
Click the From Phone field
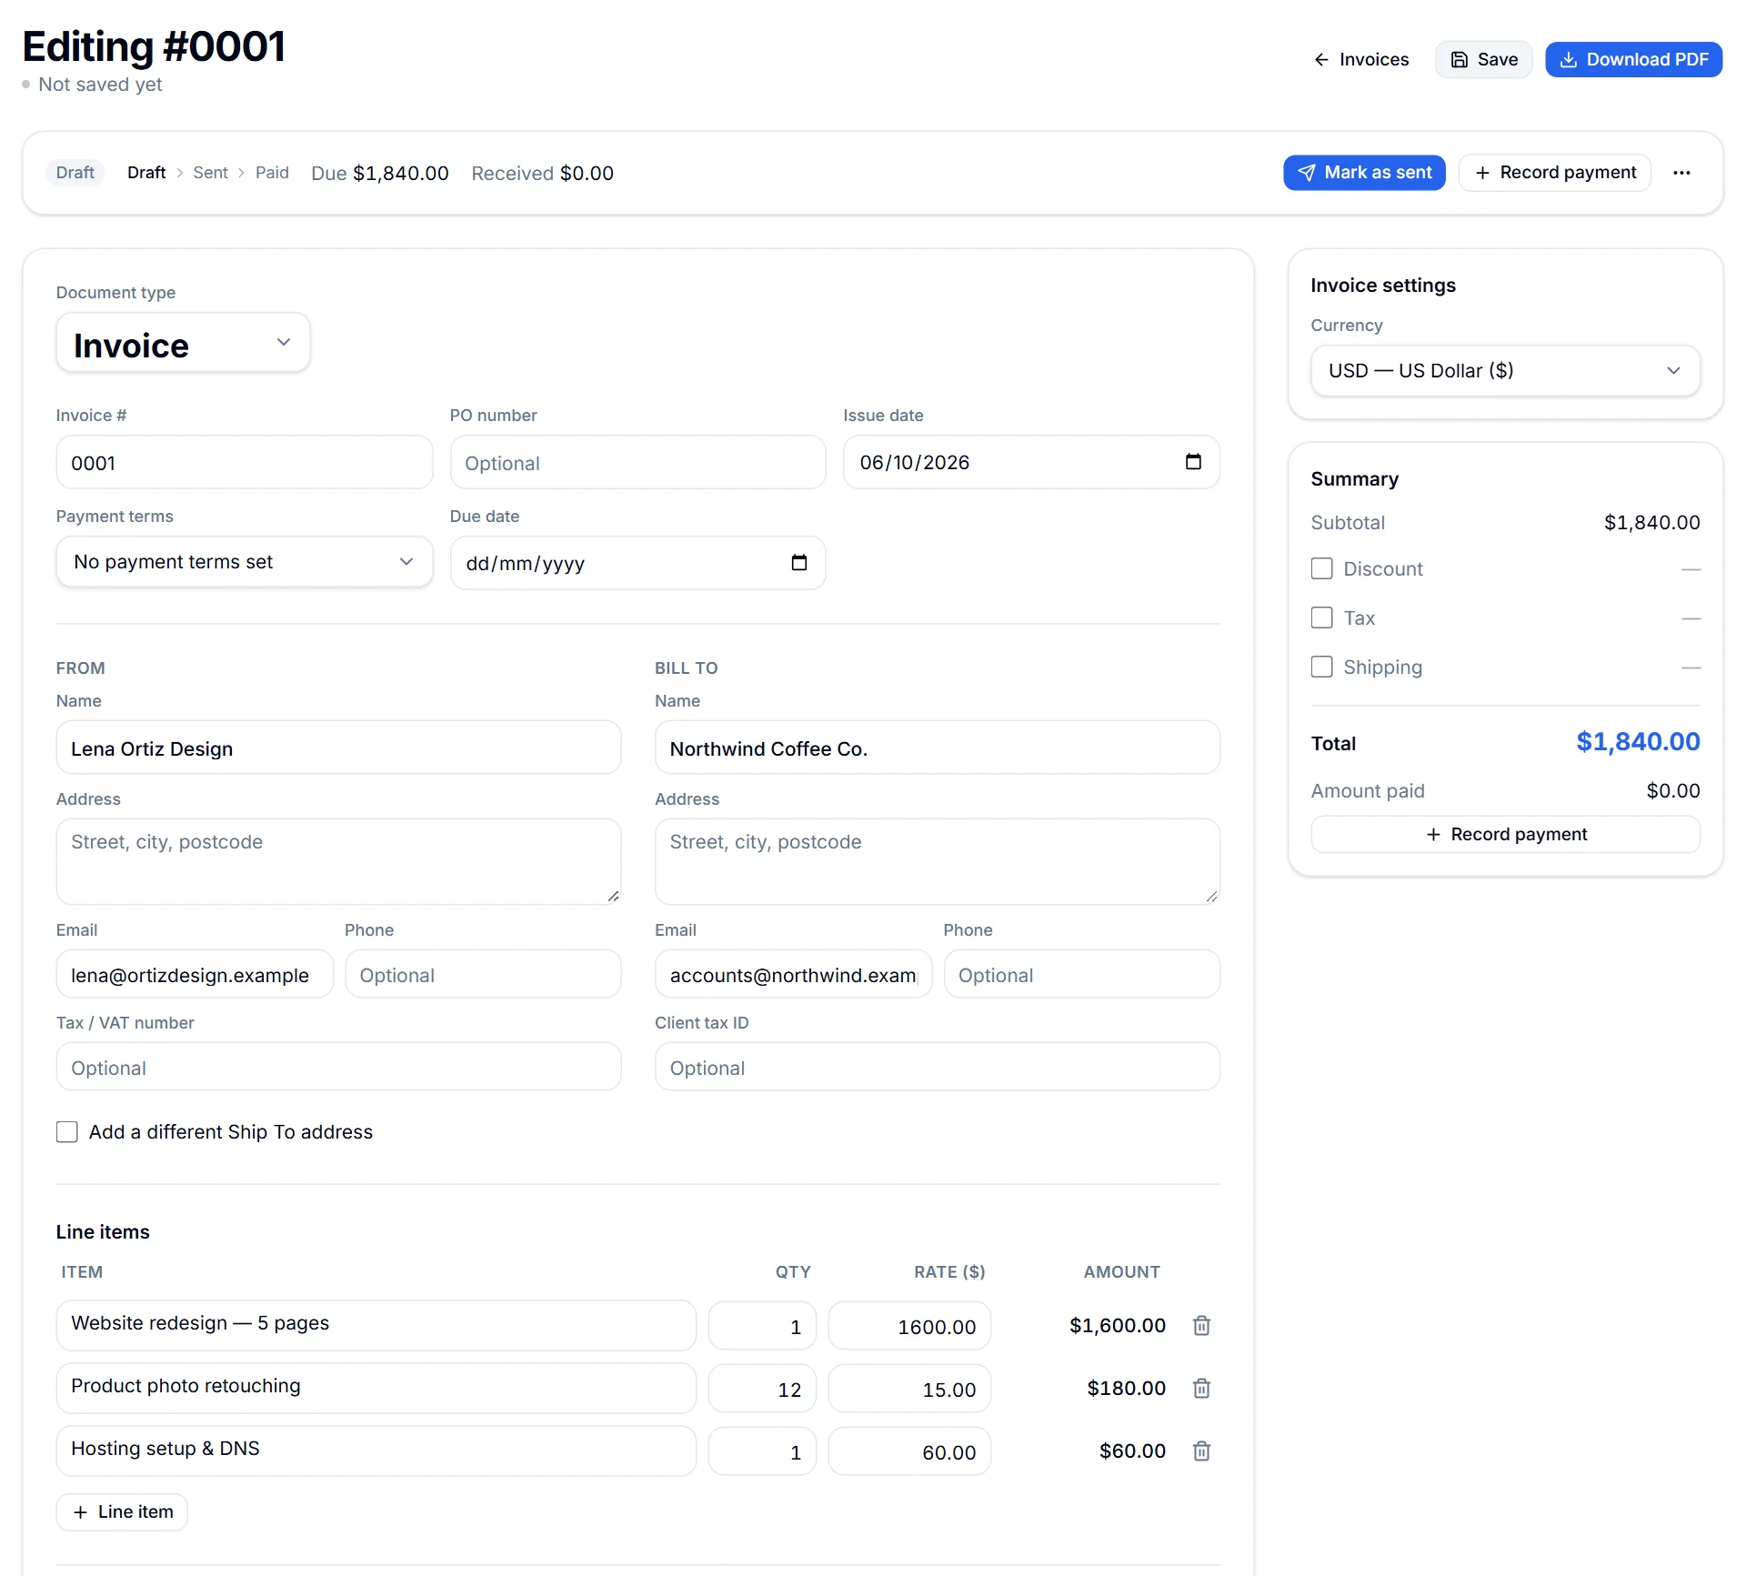483,975
